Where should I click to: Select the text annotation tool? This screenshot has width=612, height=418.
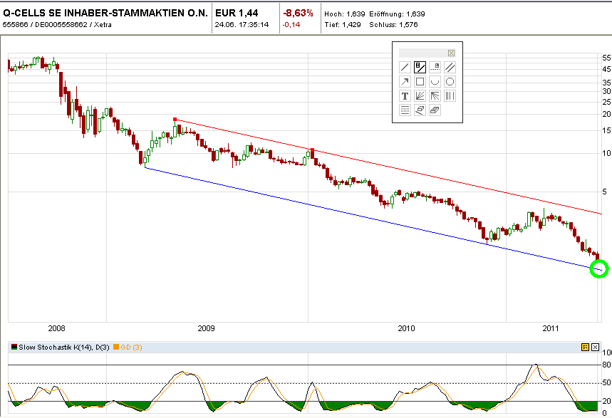[x=405, y=96]
